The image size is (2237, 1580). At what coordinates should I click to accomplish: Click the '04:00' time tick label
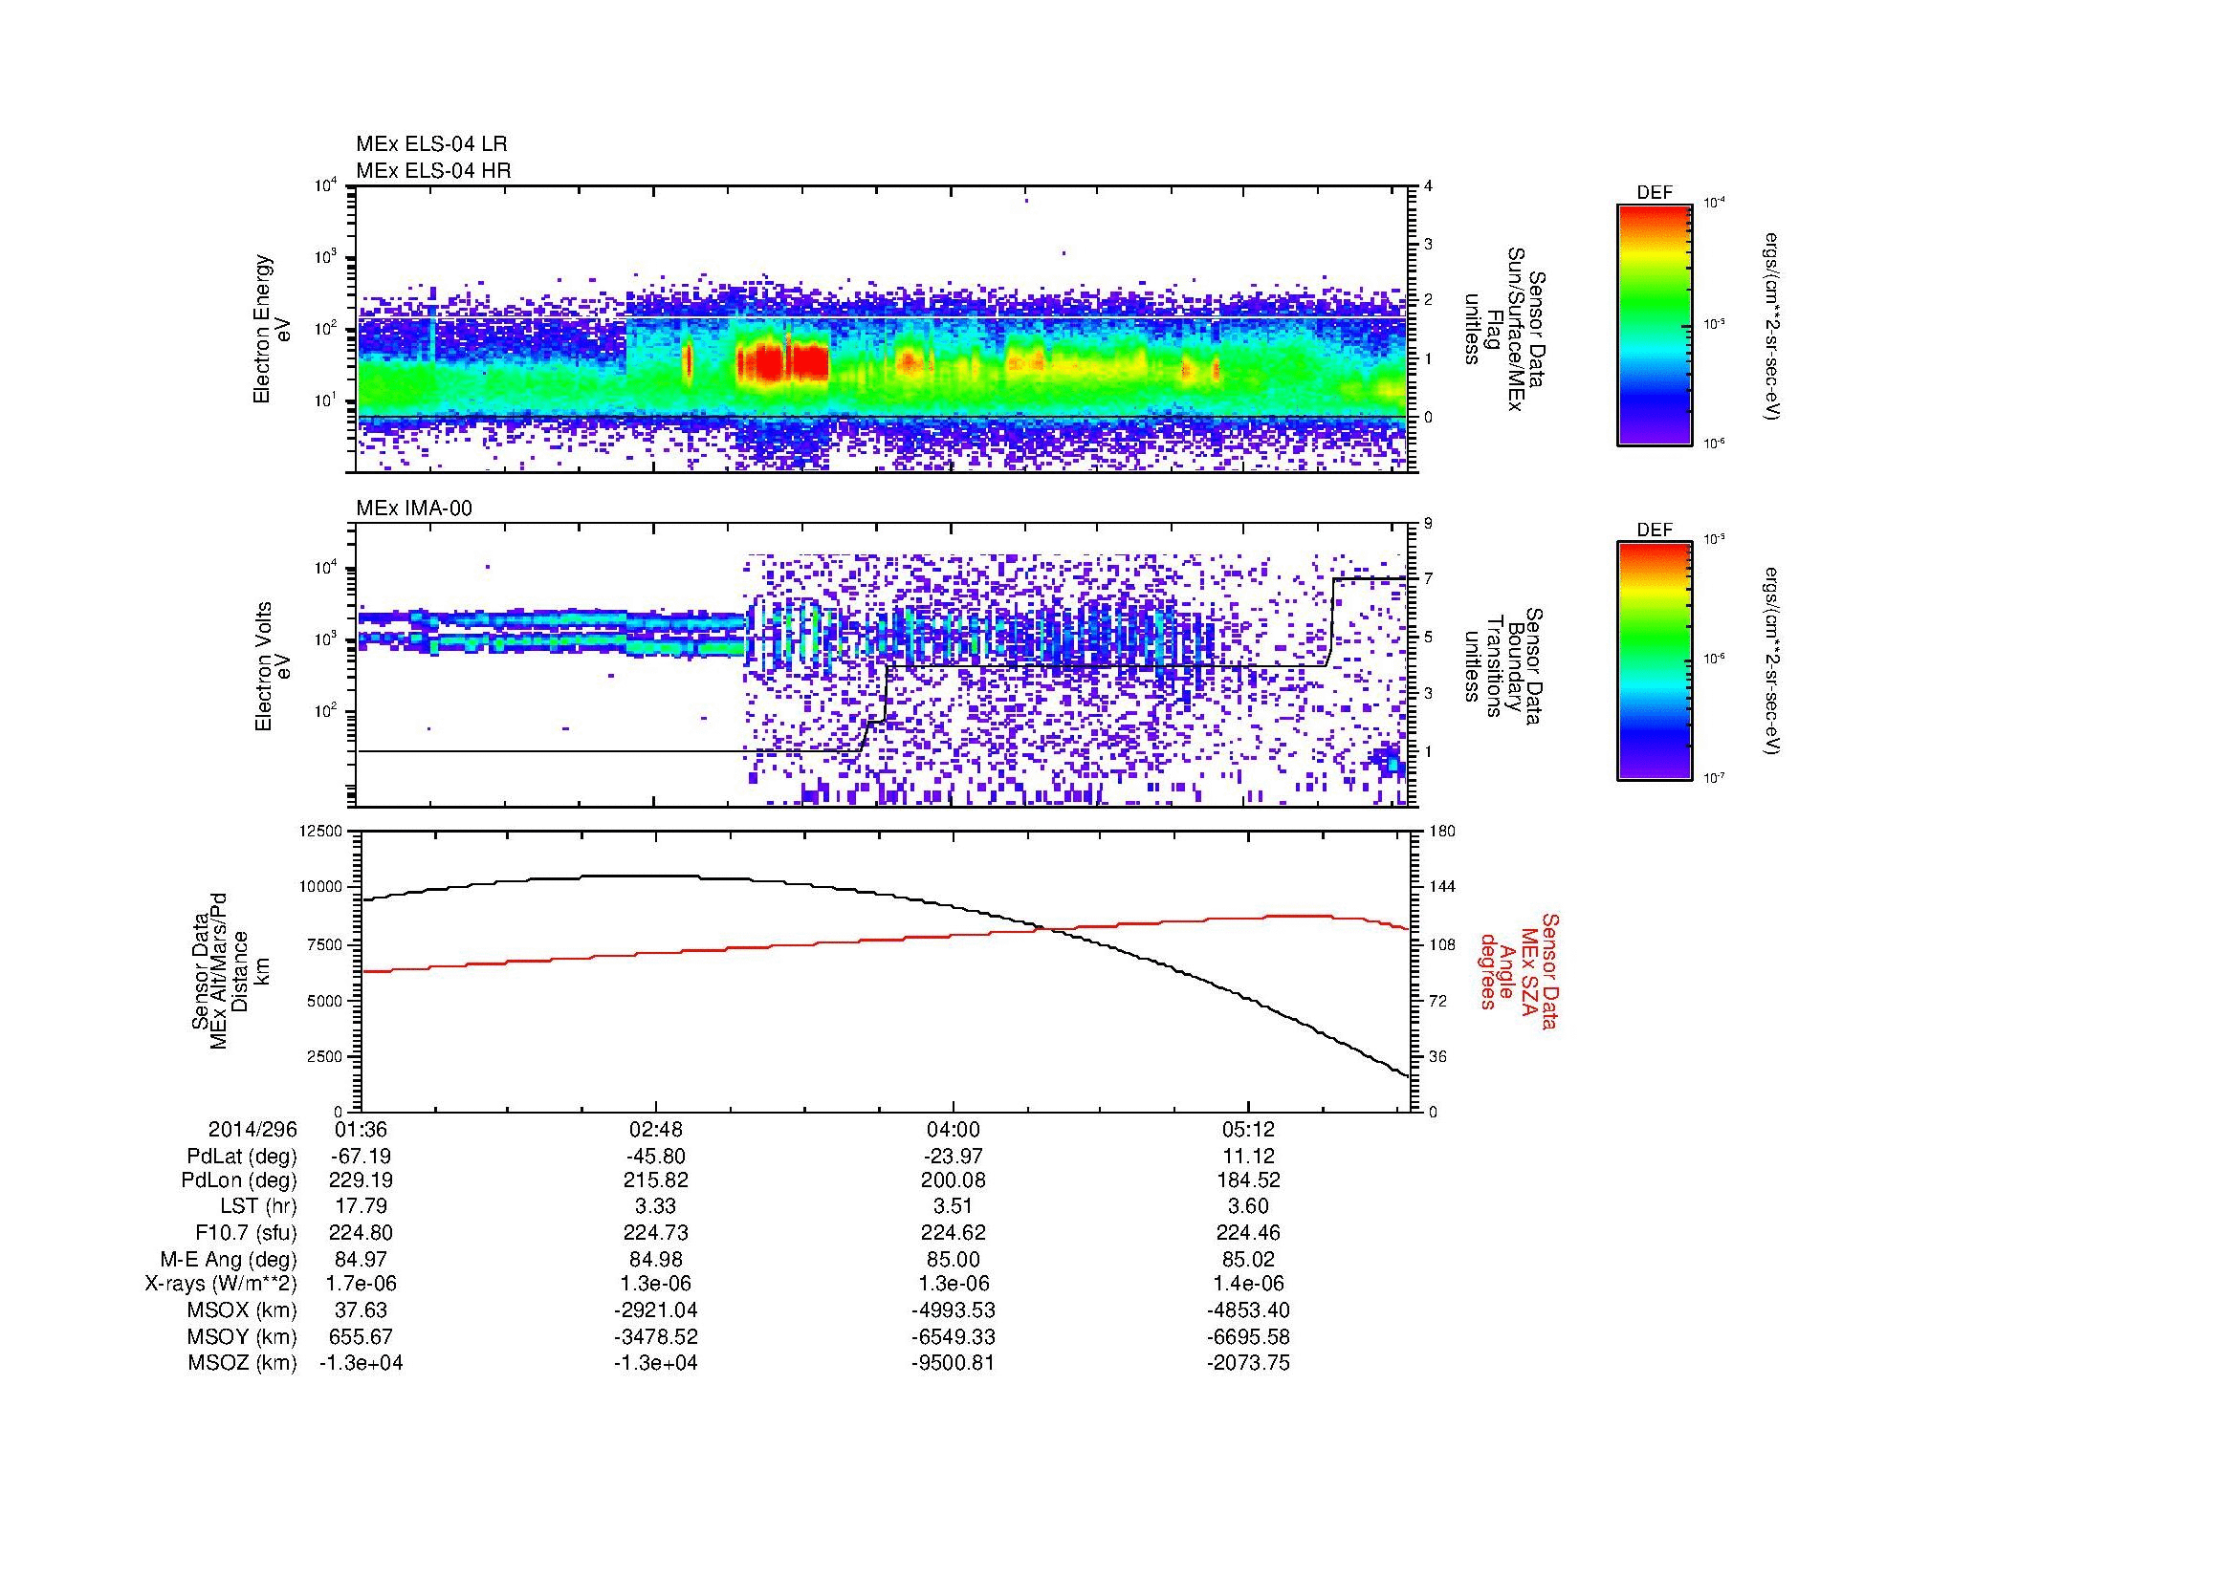pyautogui.click(x=953, y=1130)
